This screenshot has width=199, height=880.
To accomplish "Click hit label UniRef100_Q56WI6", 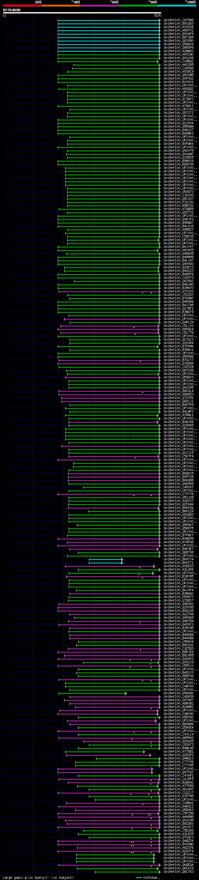I will 178,44.
